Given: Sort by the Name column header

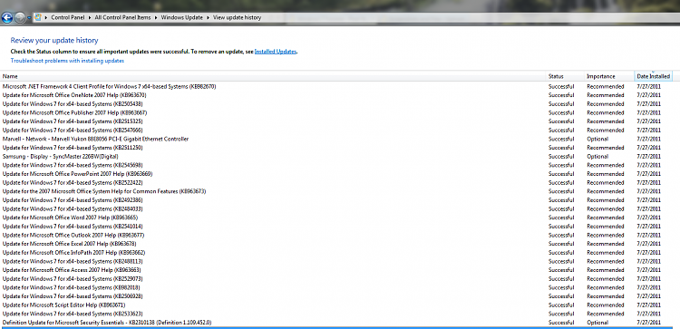Looking at the screenshot, I should 272,76.
